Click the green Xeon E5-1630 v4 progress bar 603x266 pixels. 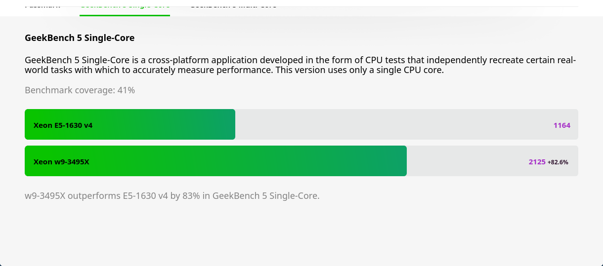tap(130, 124)
